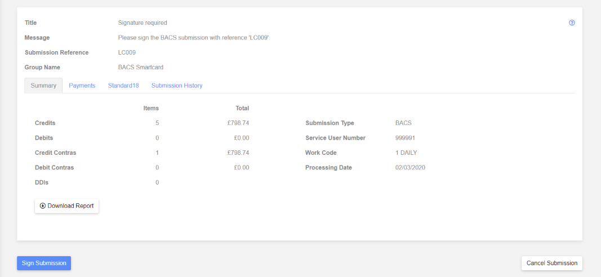Viewport: 601px width, 277px height.
Task: Open the help question mark icon
Action: pyautogui.click(x=572, y=23)
